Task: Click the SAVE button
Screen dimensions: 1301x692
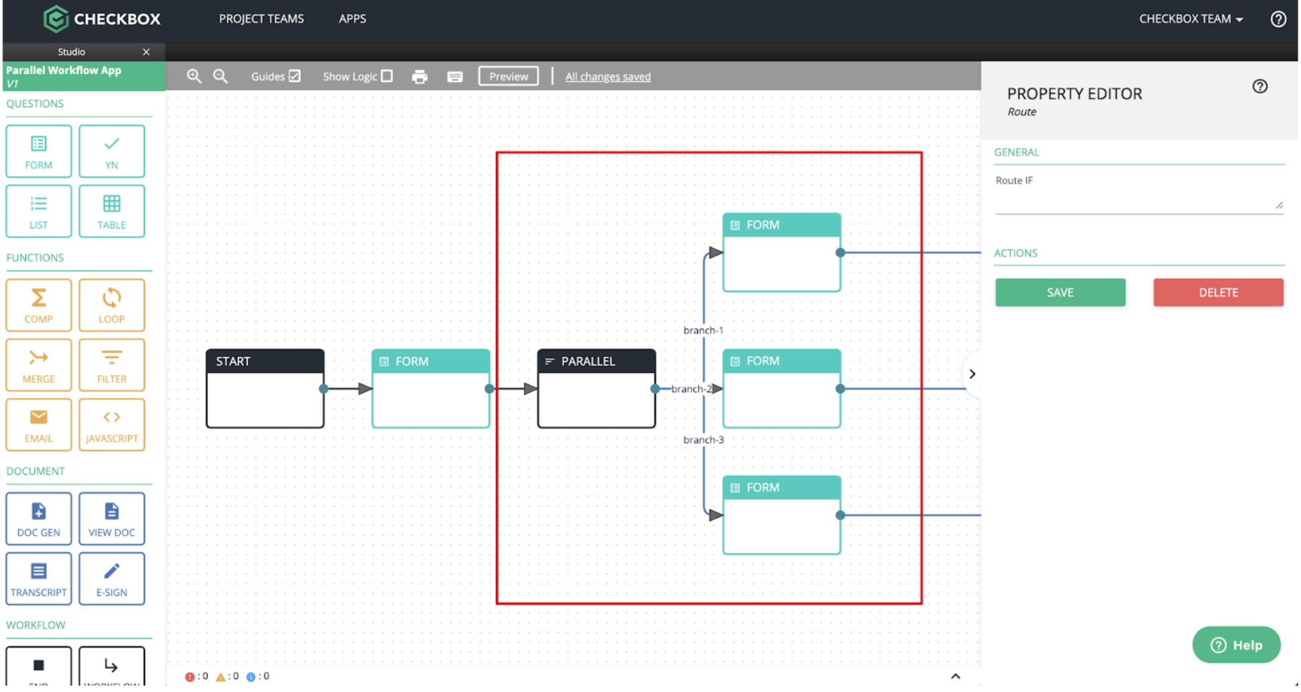Action: 1060,292
